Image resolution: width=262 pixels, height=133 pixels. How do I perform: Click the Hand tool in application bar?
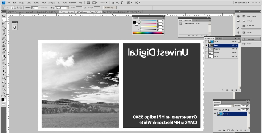pos(113,3)
